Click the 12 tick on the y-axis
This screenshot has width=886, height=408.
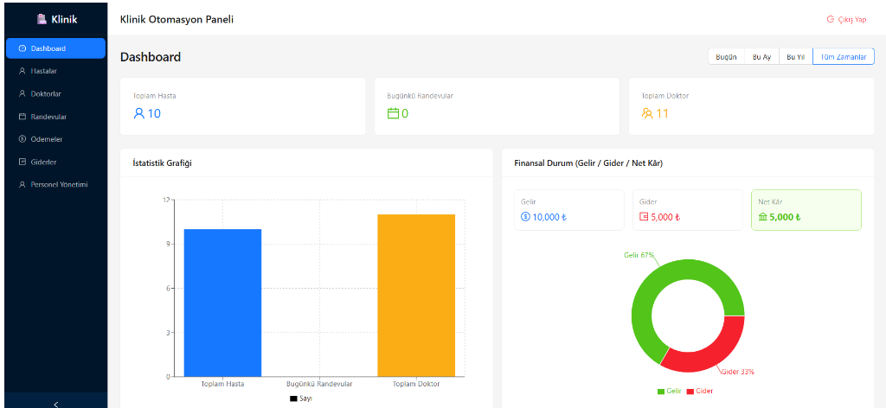click(x=165, y=199)
